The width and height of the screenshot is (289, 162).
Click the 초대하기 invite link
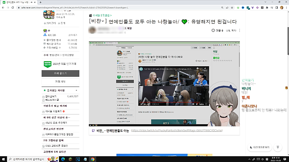pos(73,35)
